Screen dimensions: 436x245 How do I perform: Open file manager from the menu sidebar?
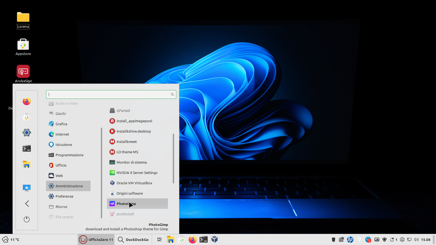pos(27,164)
